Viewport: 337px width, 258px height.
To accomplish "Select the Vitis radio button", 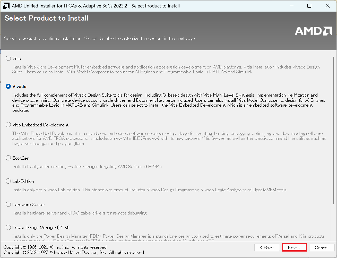I will (x=8, y=58).
